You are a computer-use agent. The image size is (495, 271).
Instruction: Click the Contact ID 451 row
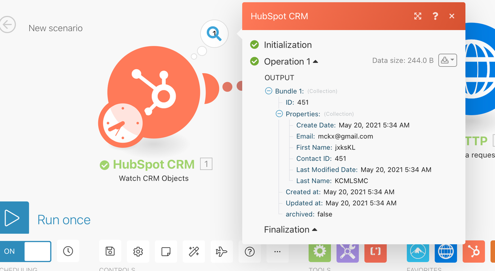click(321, 158)
